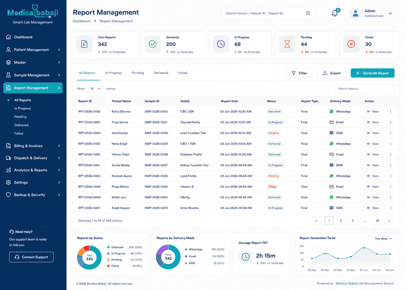Click the Backup & Security shield icon
406x290 pixels.
pyautogui.click(x=8, y=195)
